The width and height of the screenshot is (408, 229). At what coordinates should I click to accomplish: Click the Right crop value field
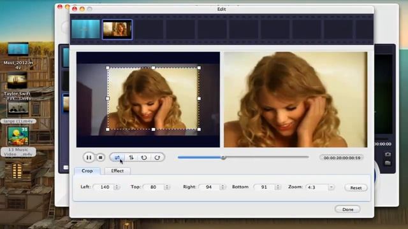pos(209,187)
